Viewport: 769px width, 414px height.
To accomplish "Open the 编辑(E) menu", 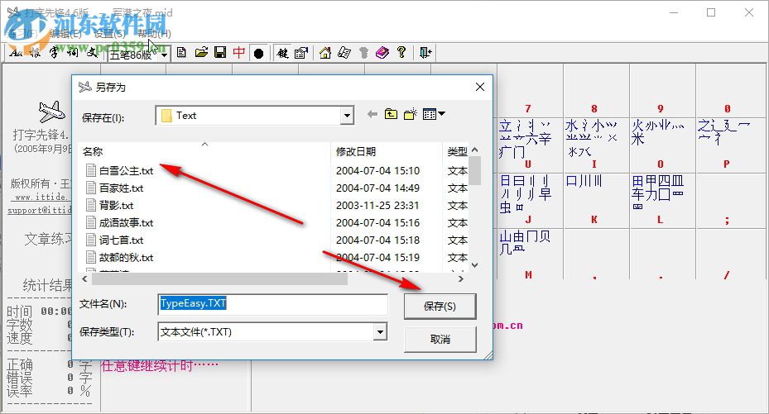I will tap(65, 34).
